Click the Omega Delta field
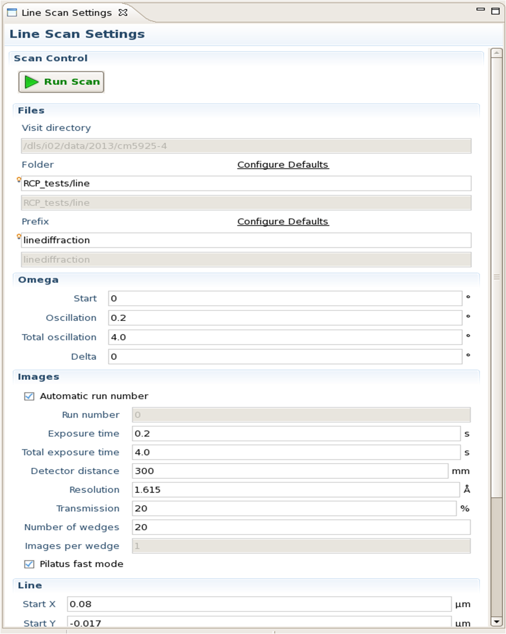506x634 pixels. 285,357
